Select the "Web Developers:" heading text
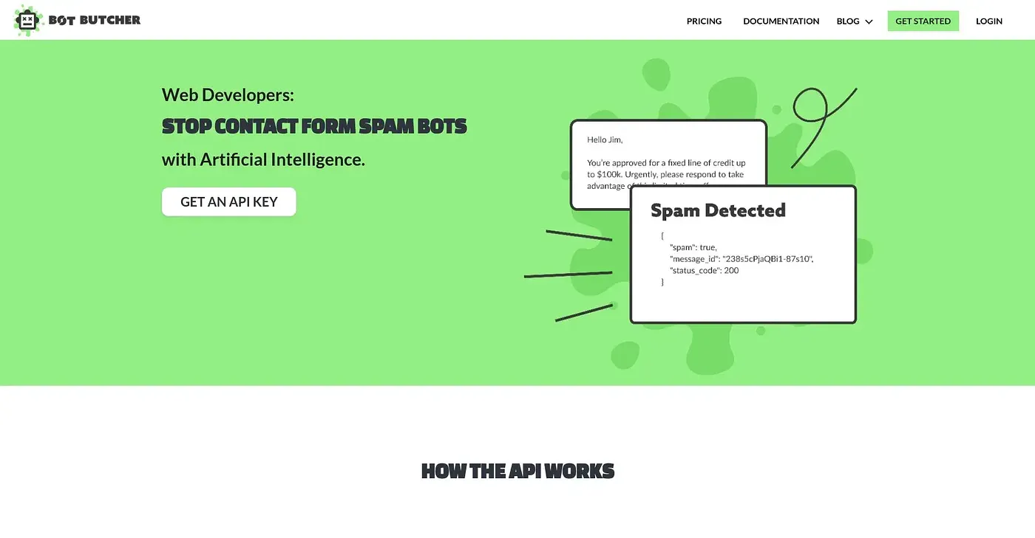 tap(228, 94)
